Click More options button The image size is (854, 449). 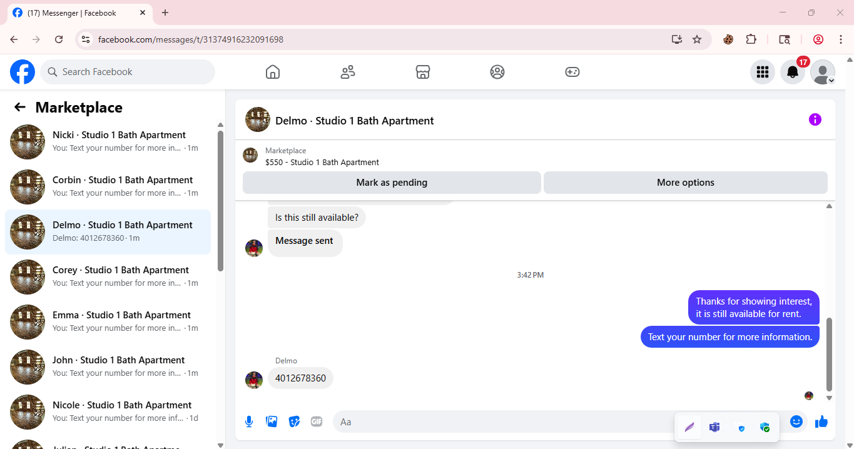(686, 183)
